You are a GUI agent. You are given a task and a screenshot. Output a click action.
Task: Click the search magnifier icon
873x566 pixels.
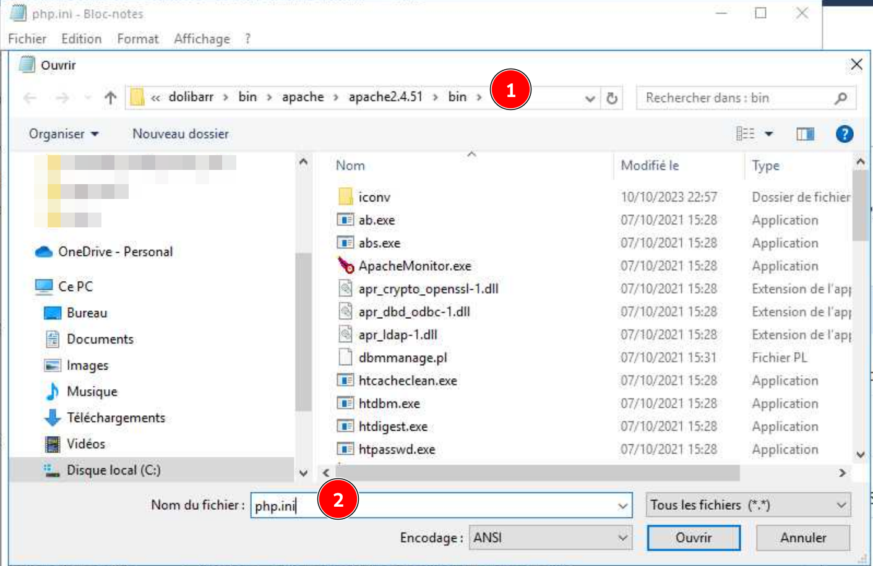(x=840, y=98)
